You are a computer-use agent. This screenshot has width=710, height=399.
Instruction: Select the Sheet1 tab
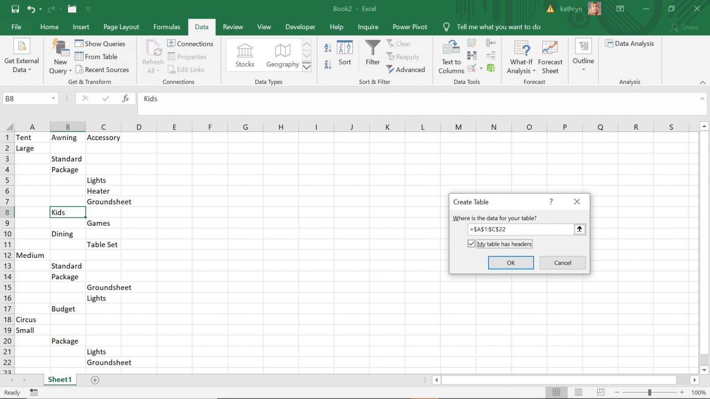tap(60, 380)
